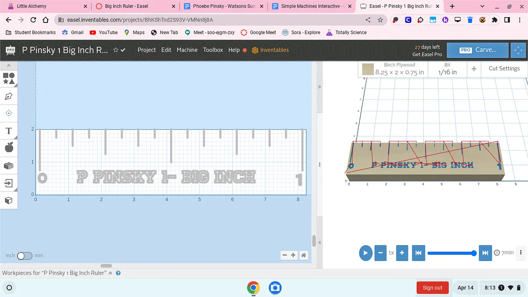This screenshot has height=297, width=528.
Task: Click the simulation progress slider handle
Action: pos(473,253)
